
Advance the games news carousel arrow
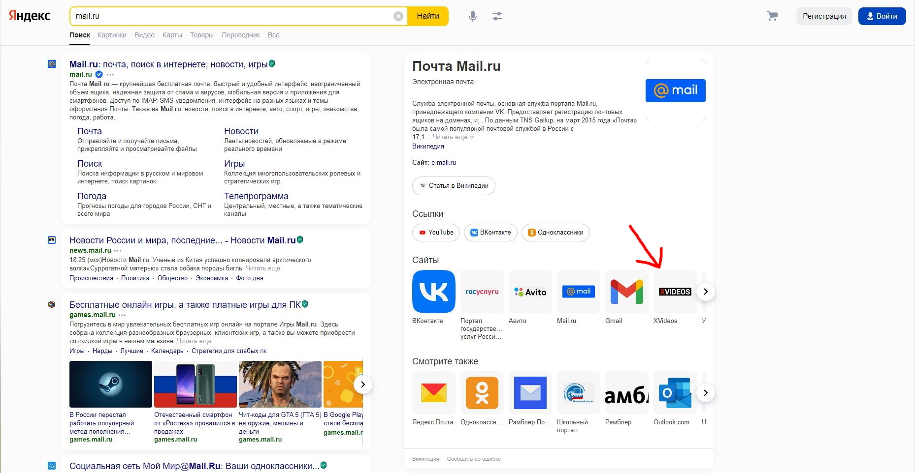click(x=363, y=384)
